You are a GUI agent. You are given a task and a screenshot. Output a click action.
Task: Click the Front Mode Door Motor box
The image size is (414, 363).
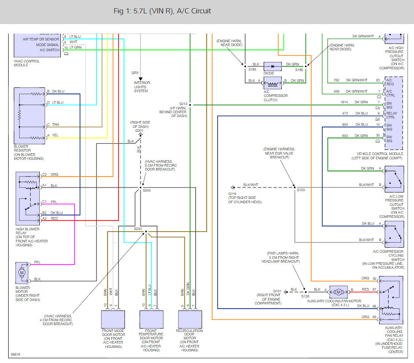coord(113,320)
